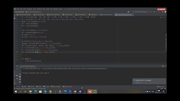Open Run panel settings gear

163,66
